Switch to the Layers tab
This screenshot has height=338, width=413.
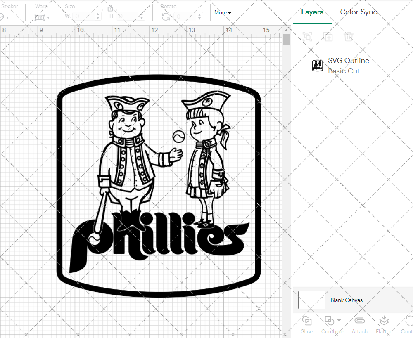click(x=312, y=12)
